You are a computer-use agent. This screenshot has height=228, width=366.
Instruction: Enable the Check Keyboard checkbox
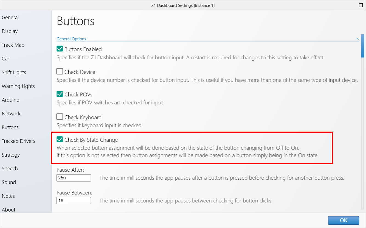coord(60,117)
